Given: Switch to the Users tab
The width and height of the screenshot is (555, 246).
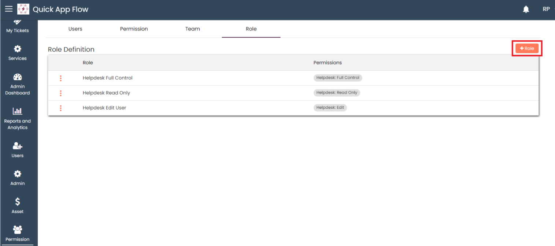Looking at the screenshot, I should tap(75, 29).
